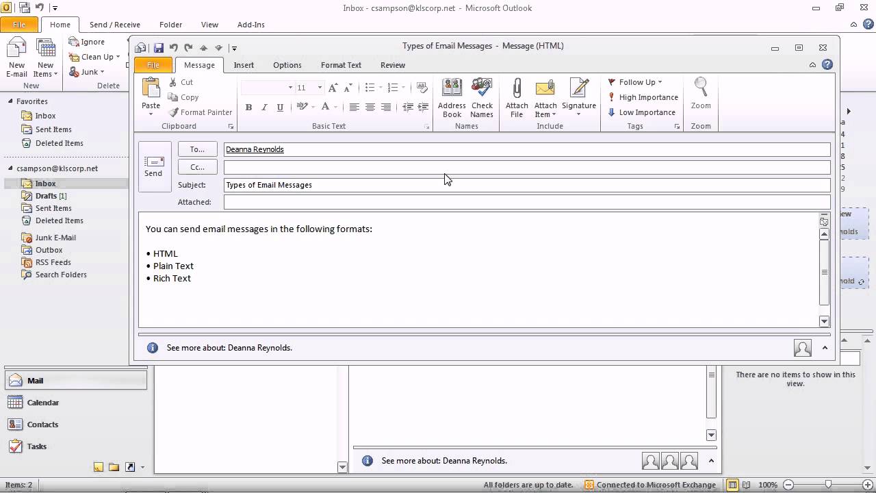Decrease paragraph indent

pyautogui.click(x=408, y=108)
